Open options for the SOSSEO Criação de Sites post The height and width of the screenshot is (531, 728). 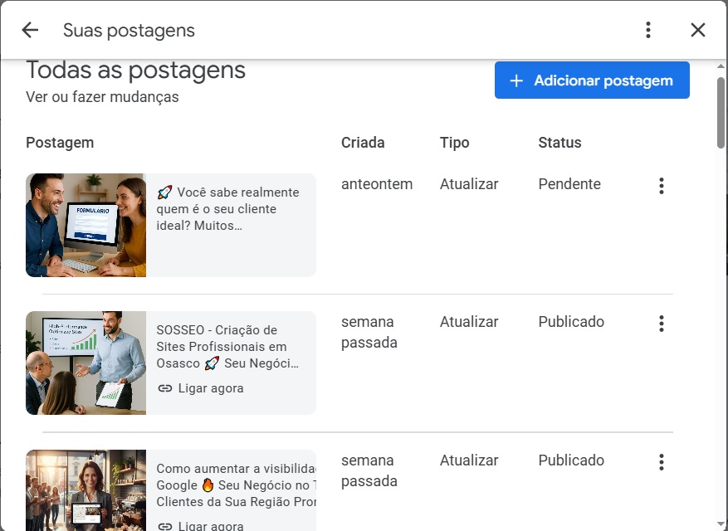[662, 324]
